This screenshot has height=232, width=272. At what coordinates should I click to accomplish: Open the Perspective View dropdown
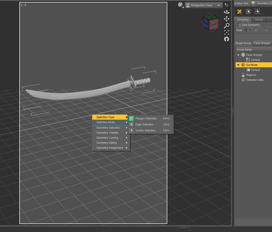pyautogui.click(x=204, y=5)
